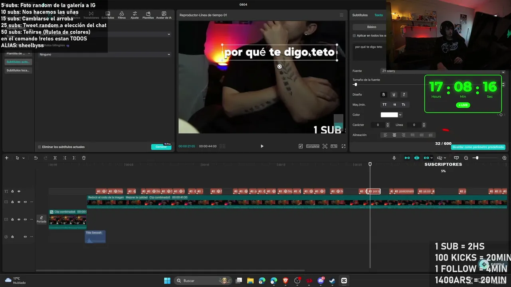Image resolution: width=511 pixels, height=287 pixels.
Task: Toggle visibility of the Clip combinado6 track
Action: pyautogui.click(x=19, y=220)
